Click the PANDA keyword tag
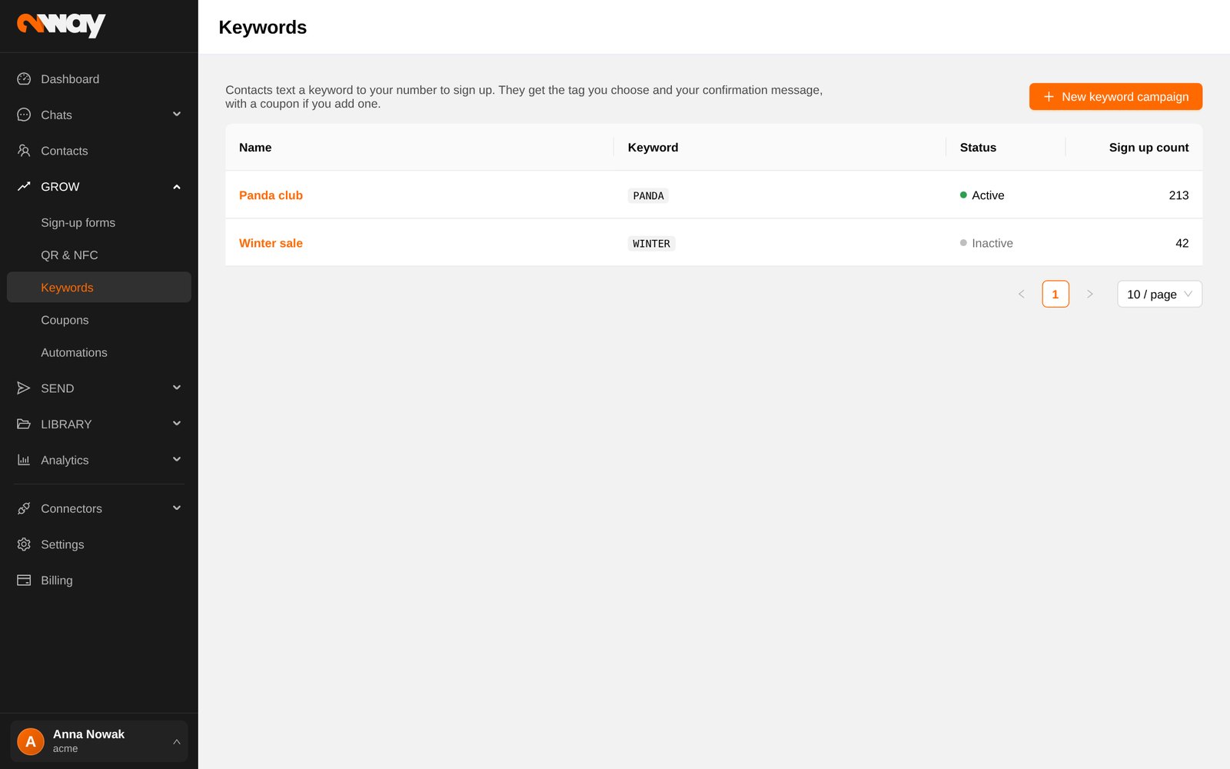This screenshot has height=769, width=1230. pyautogui.click(x=648, y=196)
